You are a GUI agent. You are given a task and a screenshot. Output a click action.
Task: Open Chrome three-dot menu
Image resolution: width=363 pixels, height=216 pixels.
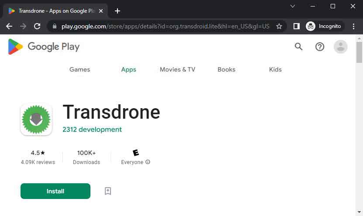[x=353, y=26]
